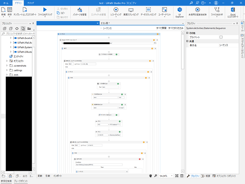Screen dimensions: 245x184
Task: Open user account icon in title bar
Action: click(x=216, y=3)
